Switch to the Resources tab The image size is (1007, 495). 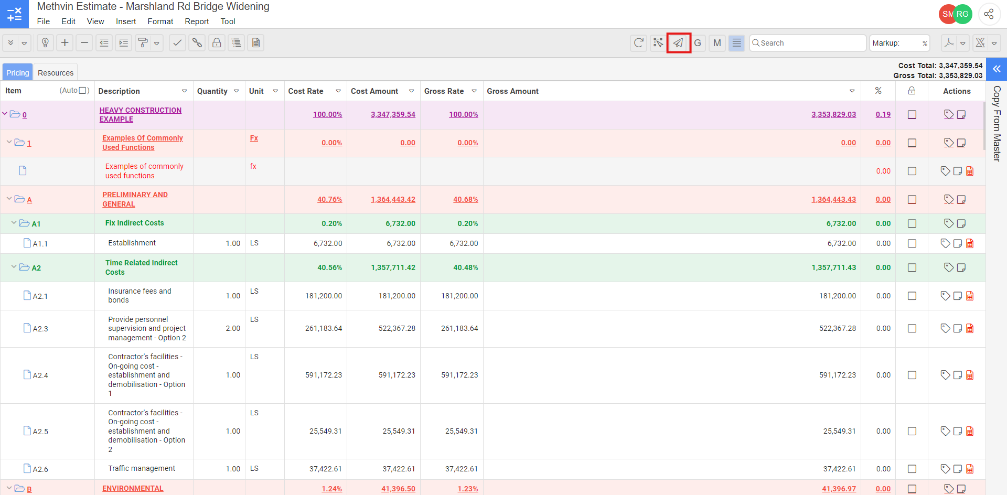[56, 73]
